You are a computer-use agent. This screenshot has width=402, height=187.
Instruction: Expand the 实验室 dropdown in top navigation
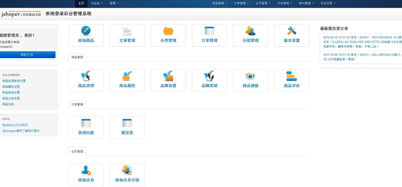(96, 4)
